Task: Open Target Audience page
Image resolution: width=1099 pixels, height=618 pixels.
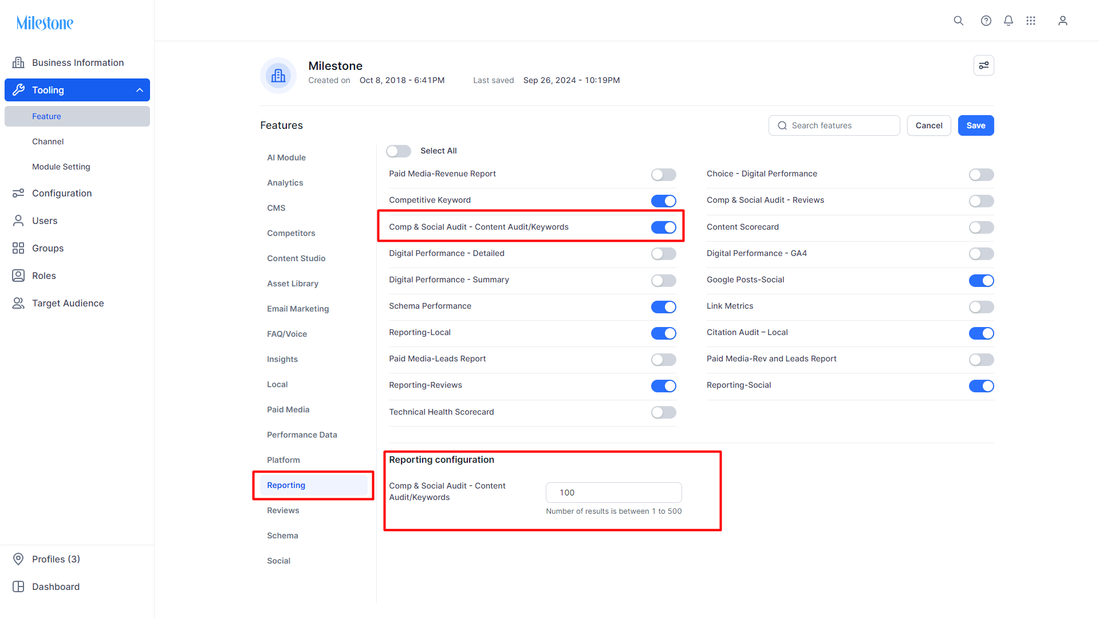Action: coord(77,303)
